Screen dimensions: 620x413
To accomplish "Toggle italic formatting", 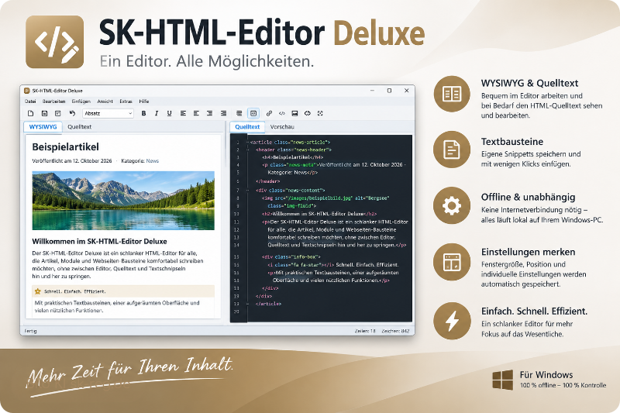I will [x=157, y=113].
